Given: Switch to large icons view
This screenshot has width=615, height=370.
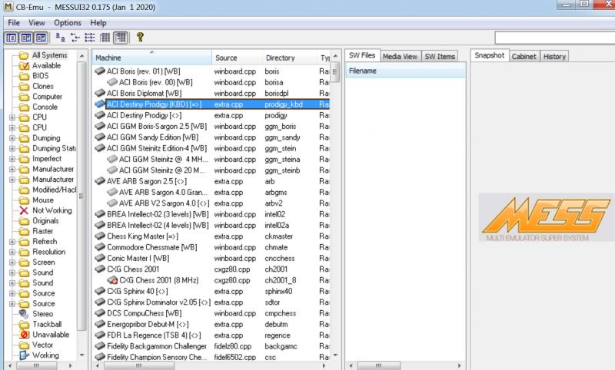Looking at the screenshot, I should [x=59, y=37].
